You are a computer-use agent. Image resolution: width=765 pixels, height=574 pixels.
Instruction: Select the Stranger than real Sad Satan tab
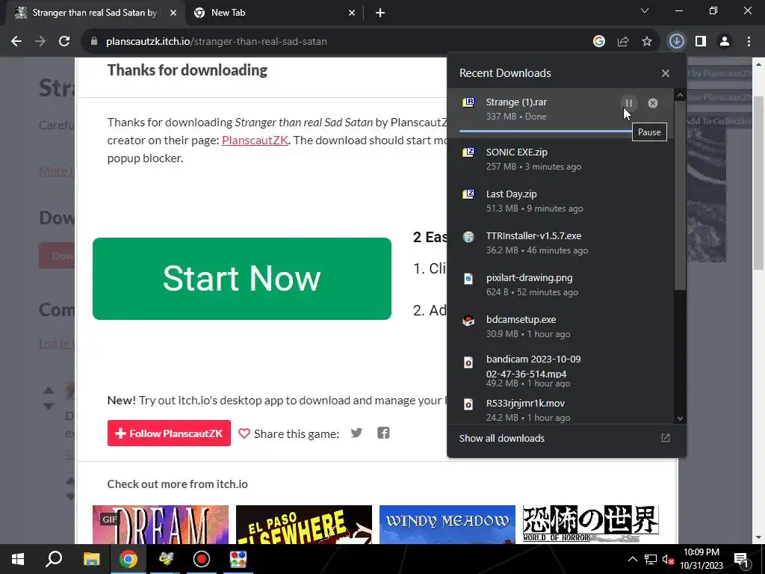pyautogui.click(x=95, y=13)
